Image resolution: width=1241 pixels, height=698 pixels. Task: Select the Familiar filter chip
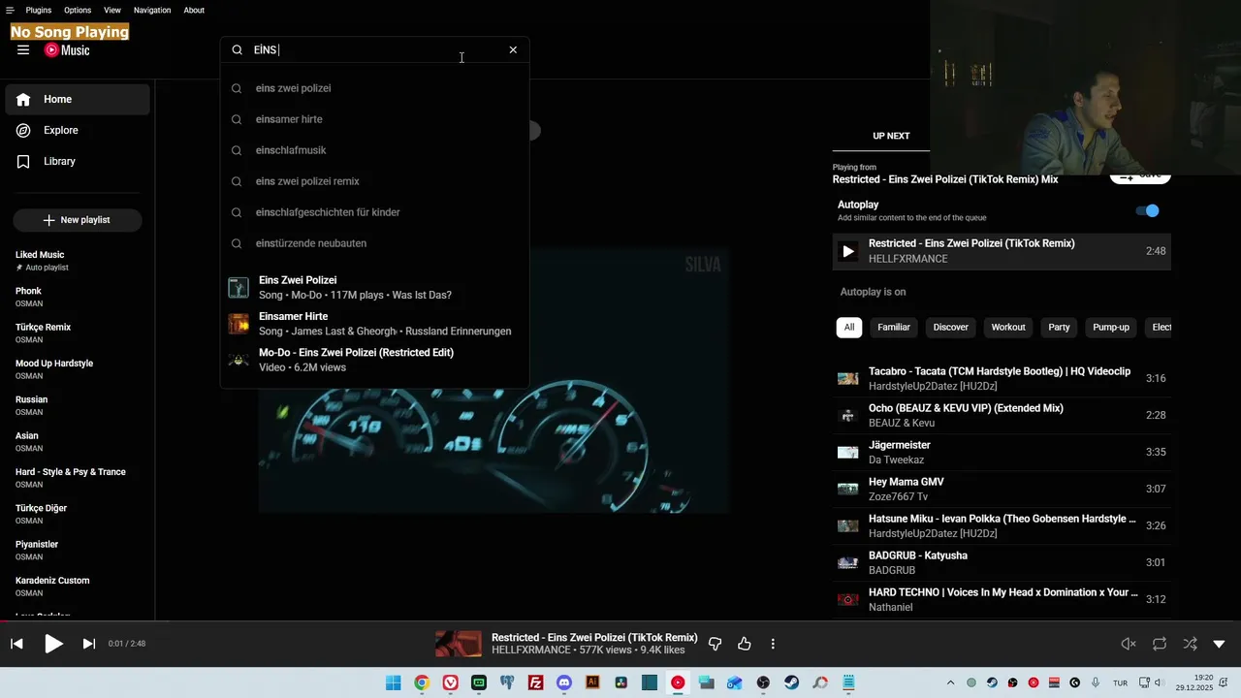(894, 328)
